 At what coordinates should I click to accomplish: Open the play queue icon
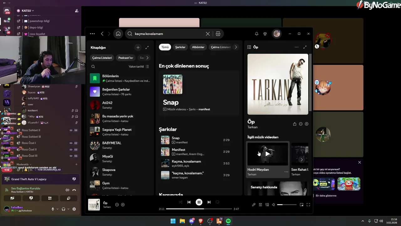[x=260, y=205]
